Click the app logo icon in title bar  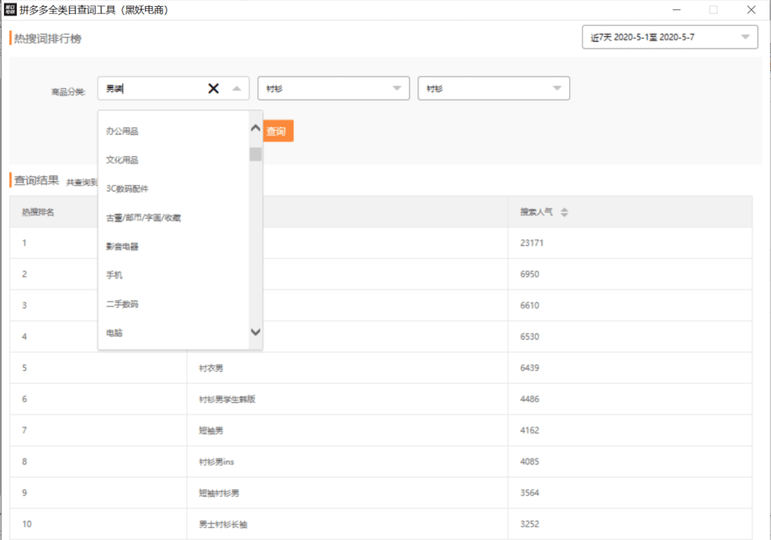point(10,10)
